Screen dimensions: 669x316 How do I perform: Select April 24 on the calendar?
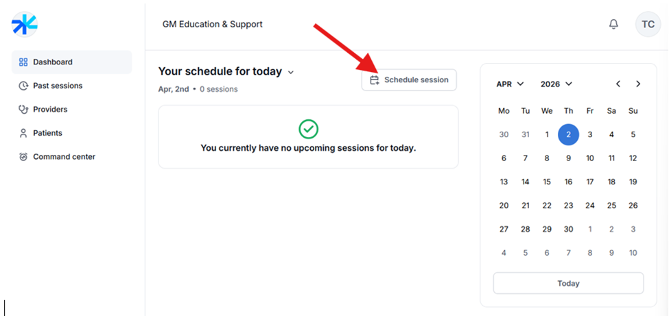coord(590,206)
